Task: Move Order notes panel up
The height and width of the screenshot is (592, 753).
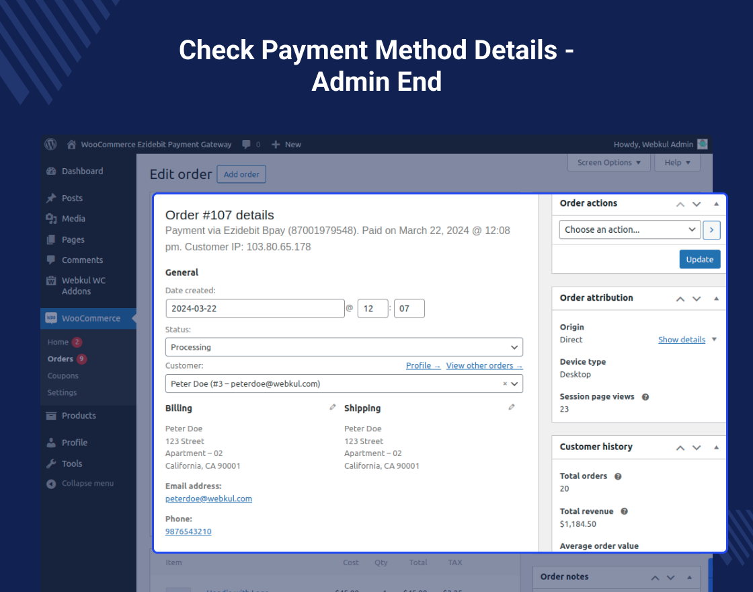Action: tap(655, 578)
